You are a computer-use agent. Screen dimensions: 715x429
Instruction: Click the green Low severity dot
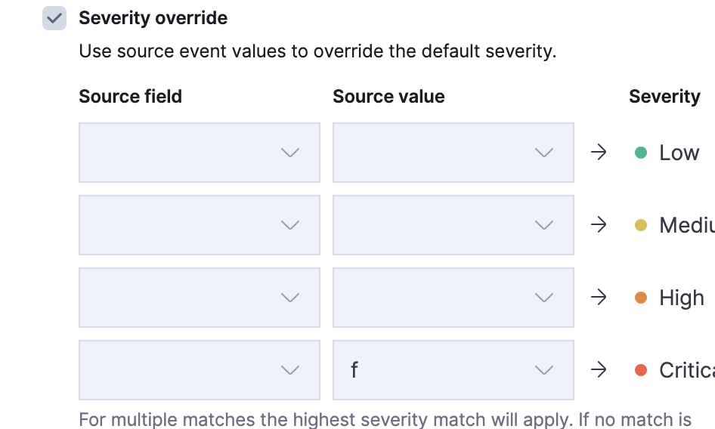641,153
